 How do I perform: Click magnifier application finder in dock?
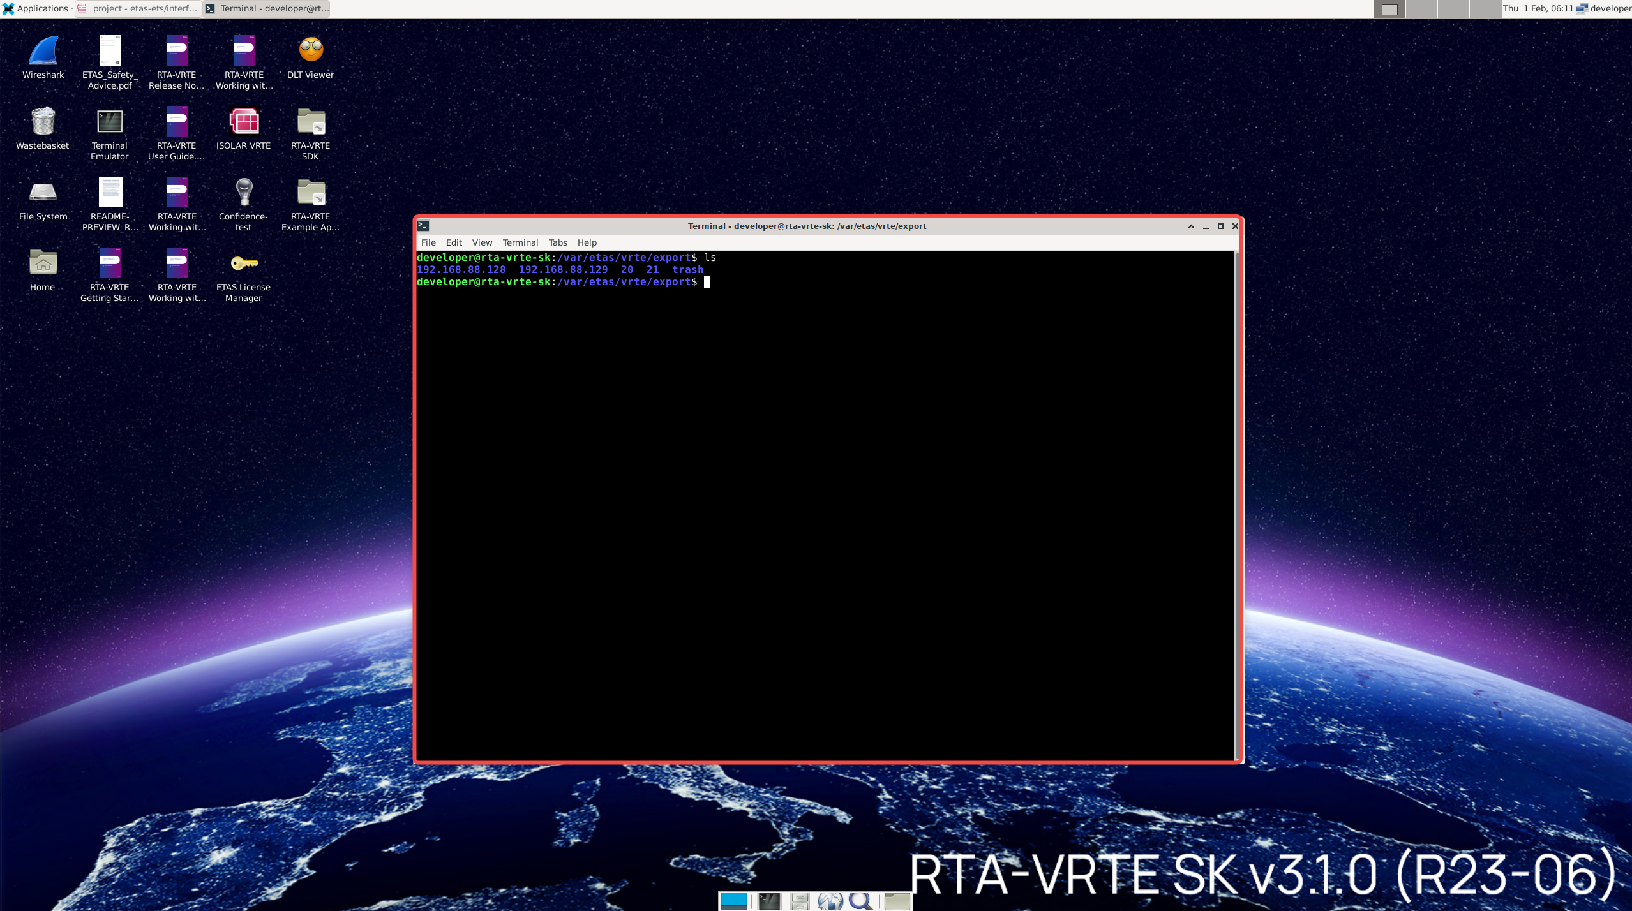coord(860,901)
